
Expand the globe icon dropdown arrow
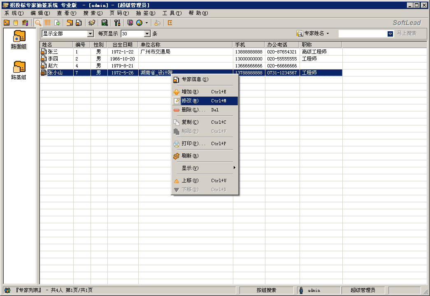147,23
